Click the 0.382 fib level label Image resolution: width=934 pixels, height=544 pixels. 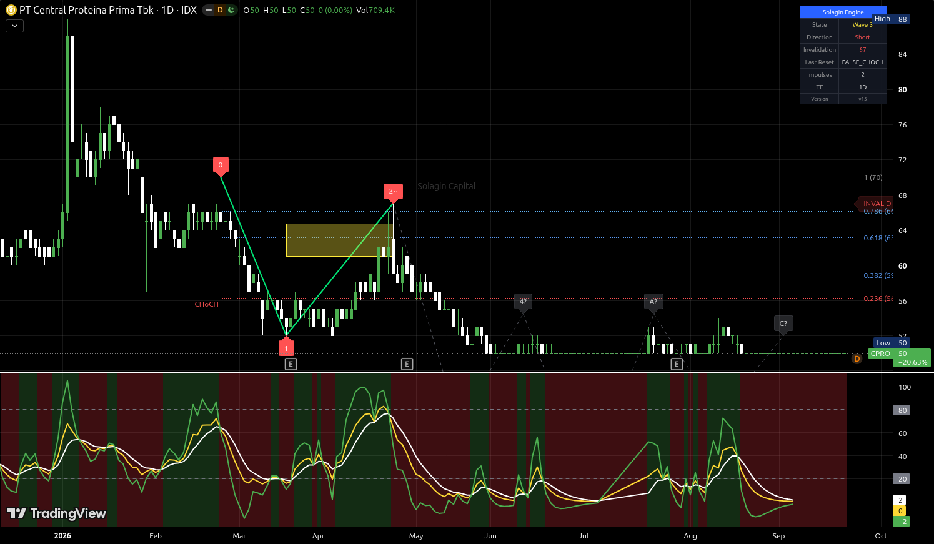coord(878,275)
